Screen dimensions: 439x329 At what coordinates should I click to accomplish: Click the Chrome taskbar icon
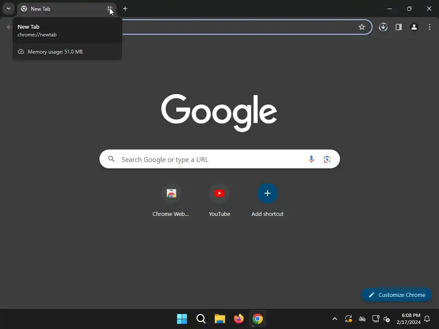258,319
